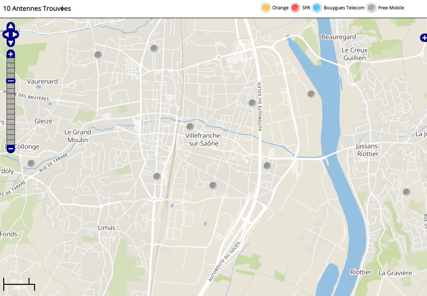This screenshot has width=427, height=296.
Task: Select antenna marker west of the Saône river
Action: click(311, 94)
